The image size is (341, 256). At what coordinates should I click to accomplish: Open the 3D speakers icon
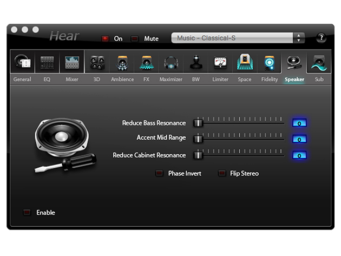(x=97, y=62)
